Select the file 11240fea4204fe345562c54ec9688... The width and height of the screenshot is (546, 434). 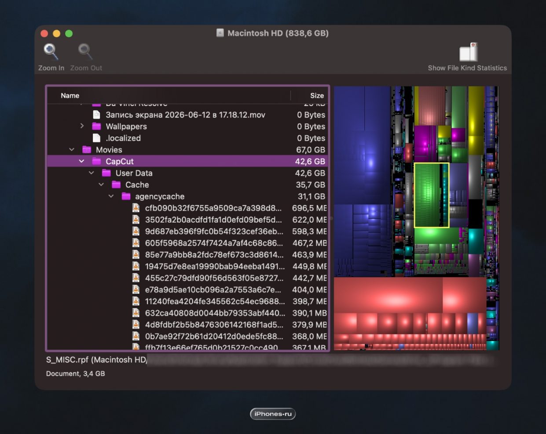(215, 301)
